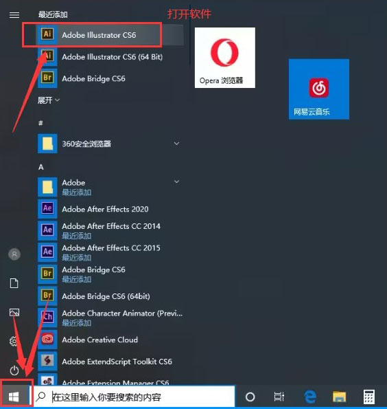
Task: Open the Pictures sidebar icon
Action: coord(14,312)
